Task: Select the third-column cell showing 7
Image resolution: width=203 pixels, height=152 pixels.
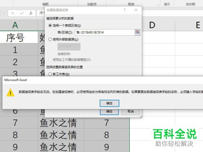Action: coord(106,122)
